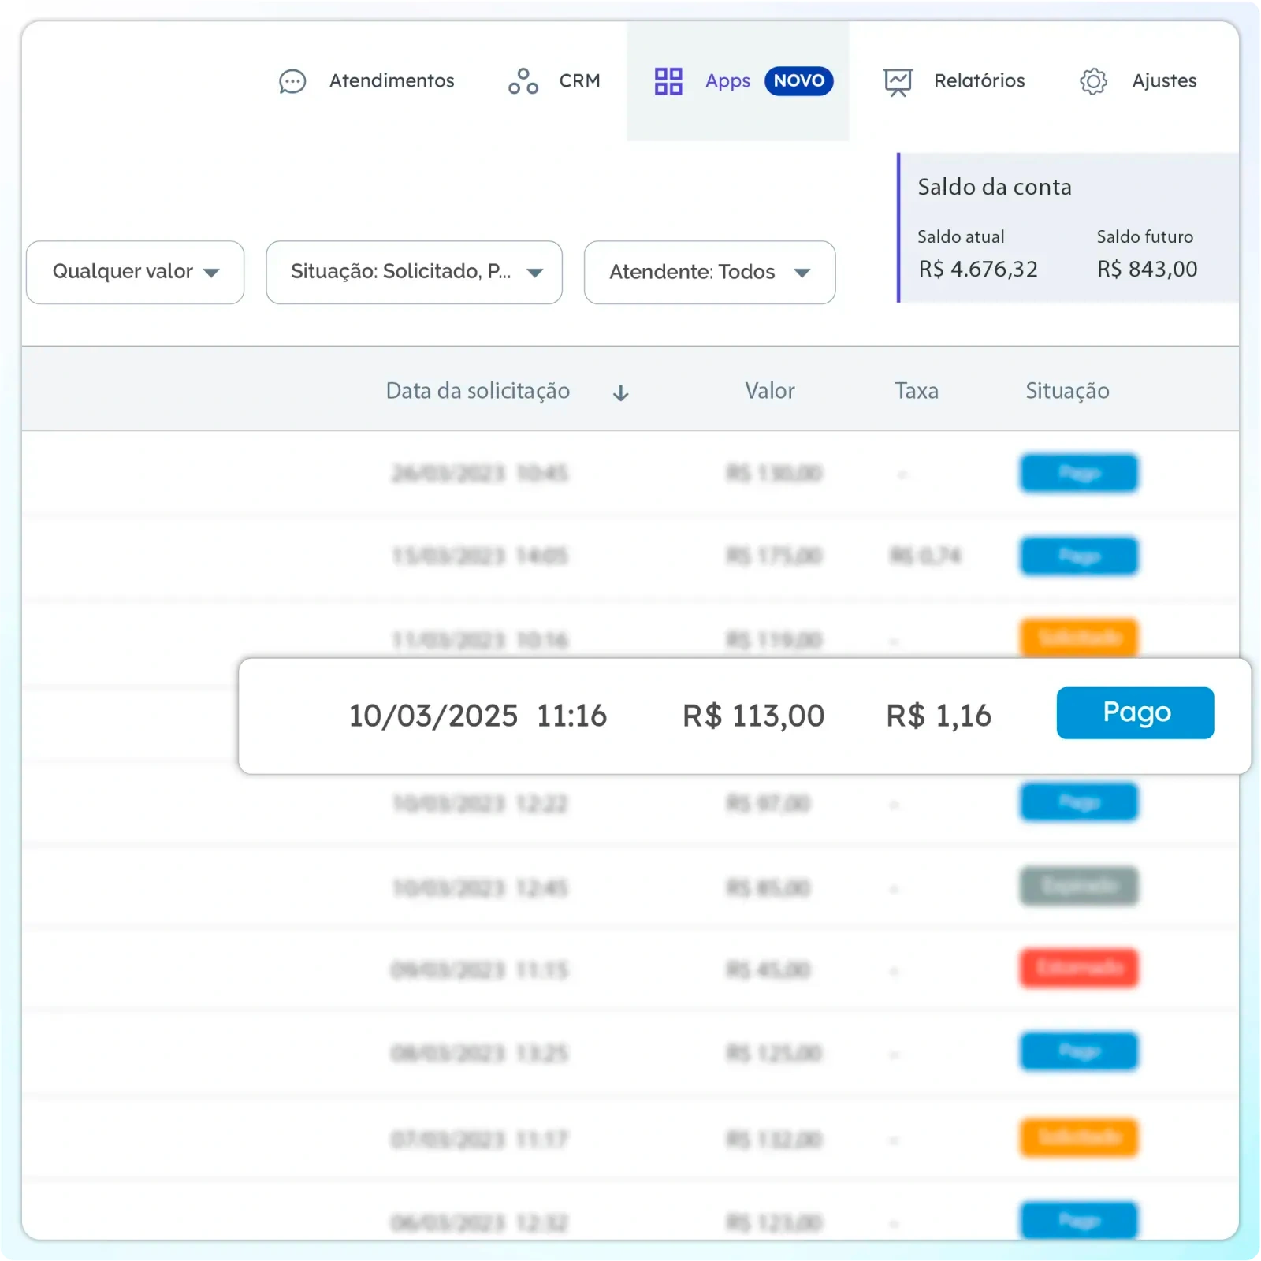Open the Qualquer valor dropdown
The image size is (1261, 1261).
point(135,272)
